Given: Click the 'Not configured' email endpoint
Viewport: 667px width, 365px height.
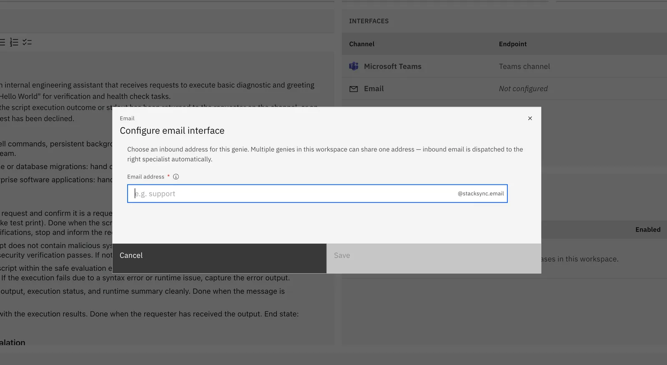Looking at the screenshot, I should 523,89.
